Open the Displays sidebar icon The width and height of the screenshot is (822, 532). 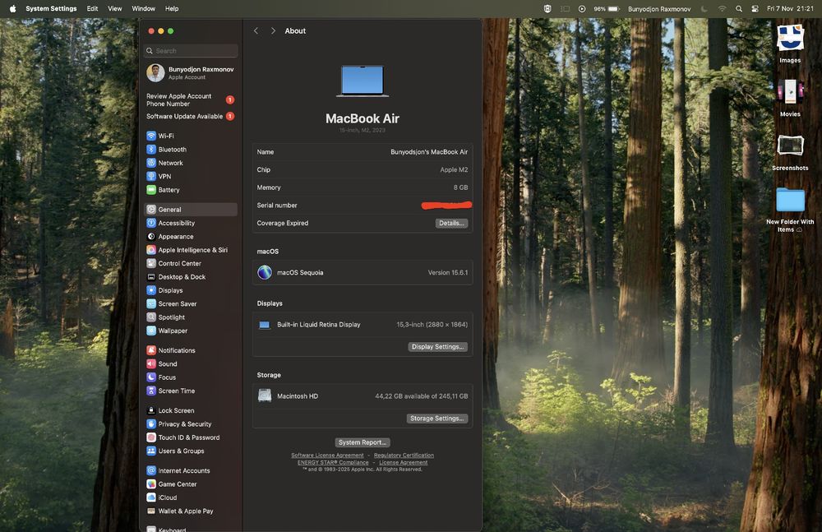151,290
